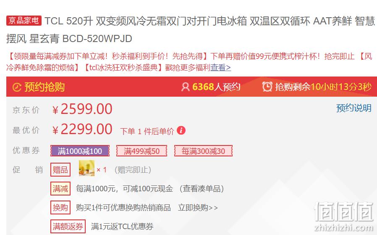The height and width of the screenshot is (235, 377).
Task: Click the person icon beside 6368人预约
Action: click(186, 87)
